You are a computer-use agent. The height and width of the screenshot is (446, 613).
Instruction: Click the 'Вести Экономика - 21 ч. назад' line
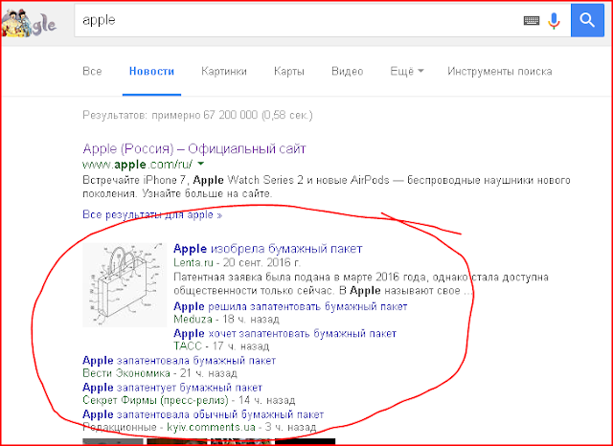coord(160,373)
